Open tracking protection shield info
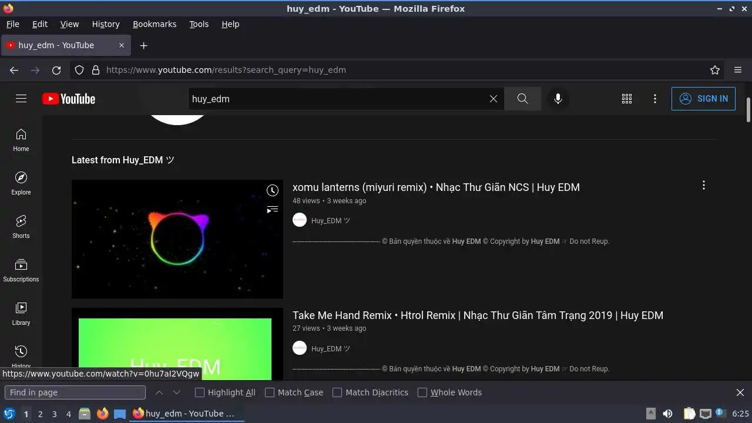The image size is (752, 423). [79, 70]
